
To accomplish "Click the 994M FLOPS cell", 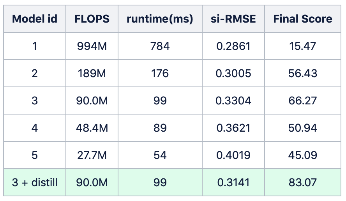I will coord(92,46).
